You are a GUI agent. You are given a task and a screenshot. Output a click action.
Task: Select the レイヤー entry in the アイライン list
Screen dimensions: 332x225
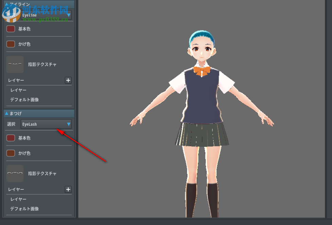(18, 90)
